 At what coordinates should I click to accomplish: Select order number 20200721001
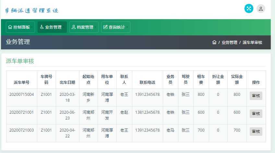[22, 112]
